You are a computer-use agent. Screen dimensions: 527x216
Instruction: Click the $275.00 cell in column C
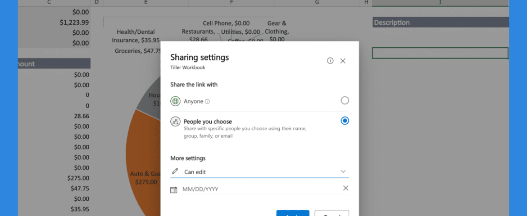54,178
